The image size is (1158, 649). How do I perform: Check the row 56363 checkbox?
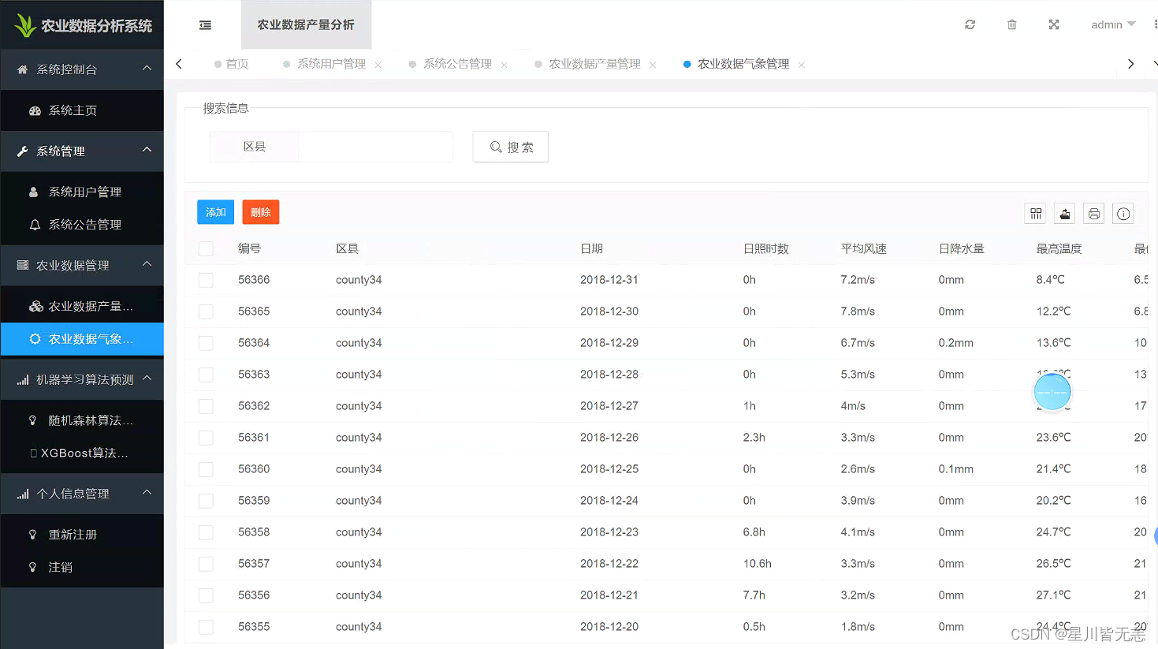click(x=206, y=375)
